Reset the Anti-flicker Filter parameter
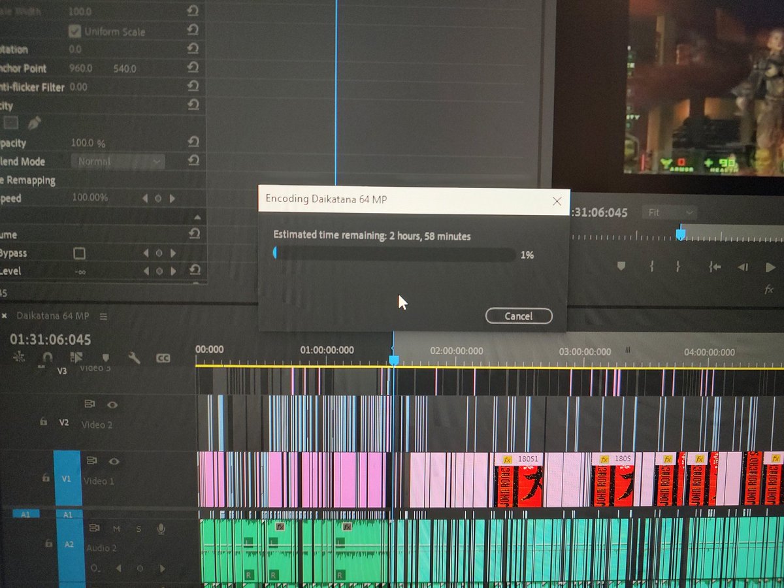784x588 pixels. (193, 86)
